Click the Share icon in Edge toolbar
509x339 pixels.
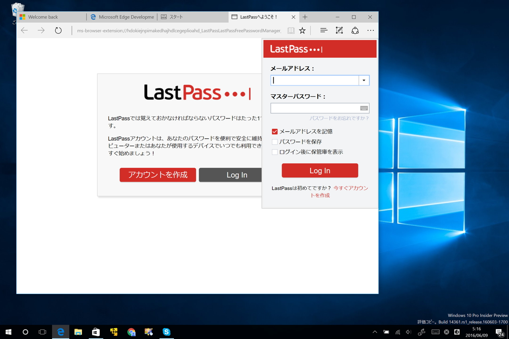(355, 30)
